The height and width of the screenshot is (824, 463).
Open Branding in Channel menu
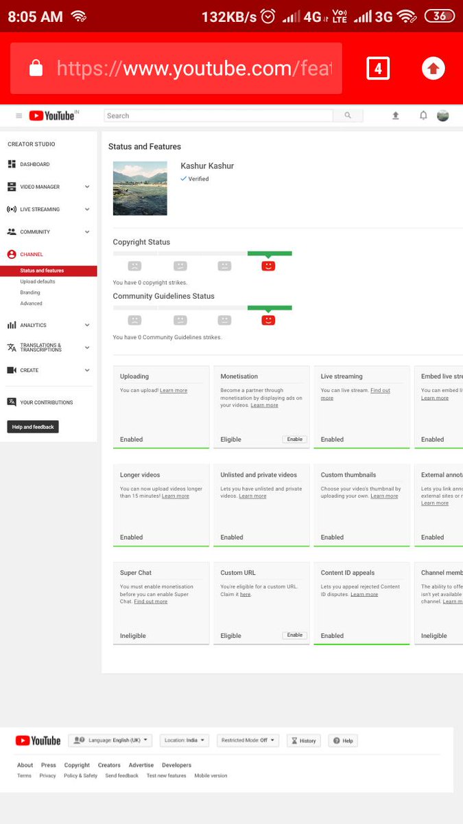click(x=30, y=293)
